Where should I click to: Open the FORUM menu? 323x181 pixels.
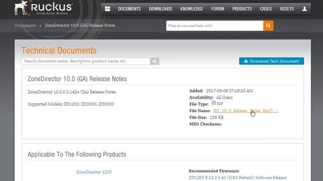tap(218, 9)
